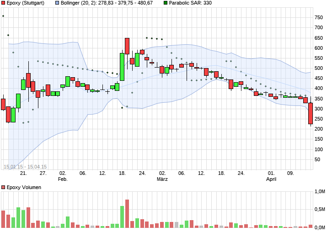
Task: Click the Feb. month label
Action: coord(63,179)
